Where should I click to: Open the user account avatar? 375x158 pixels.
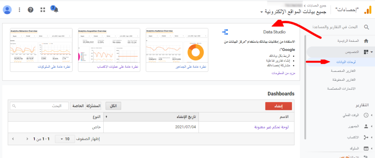point(7,10)
